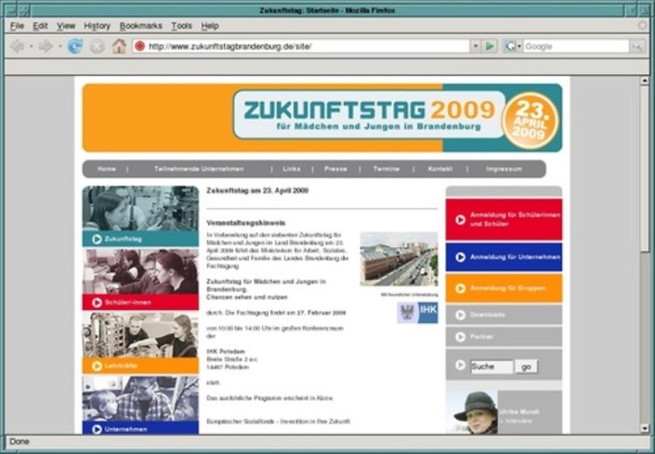
Task: Open the Home page icon in the toolbar
Action: pyautogui.click(x=119, y=46)
